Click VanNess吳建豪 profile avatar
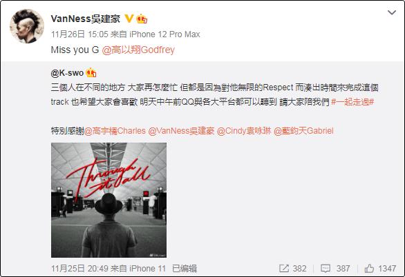The image size is (405, 277). 27,26
